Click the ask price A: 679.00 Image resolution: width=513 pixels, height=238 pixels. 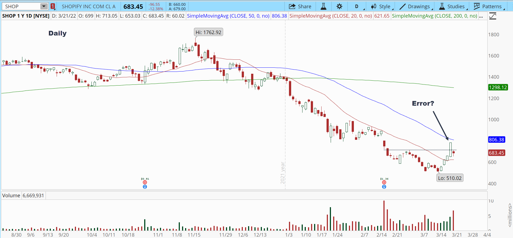[177, 9]
